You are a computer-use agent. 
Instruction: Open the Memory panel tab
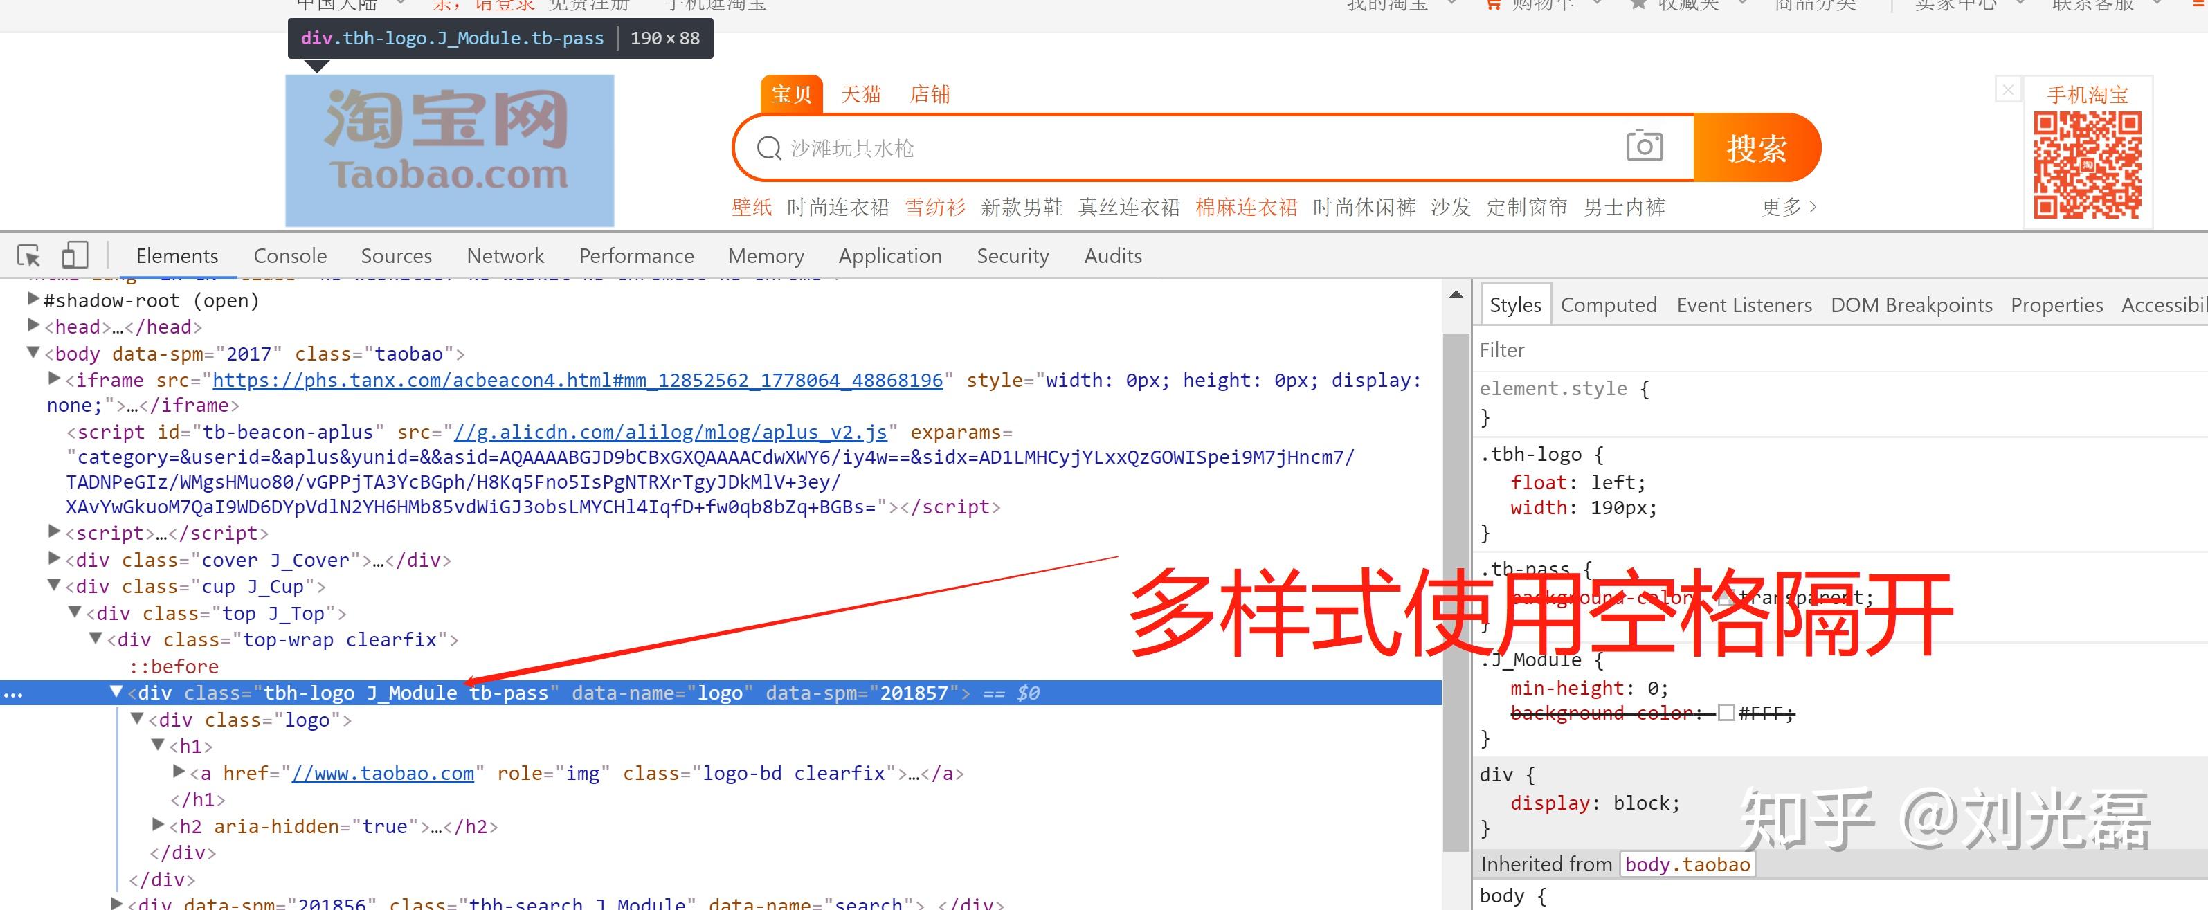[766, 256]
